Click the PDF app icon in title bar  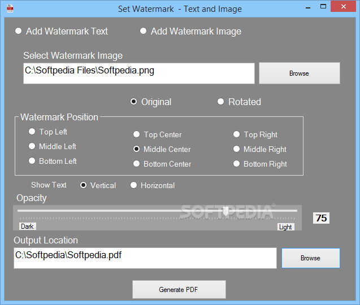10,8
